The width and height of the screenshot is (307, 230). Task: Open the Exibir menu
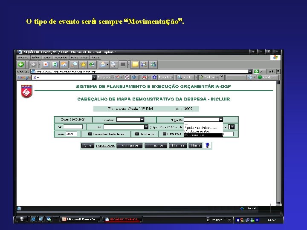coord(47,57)
